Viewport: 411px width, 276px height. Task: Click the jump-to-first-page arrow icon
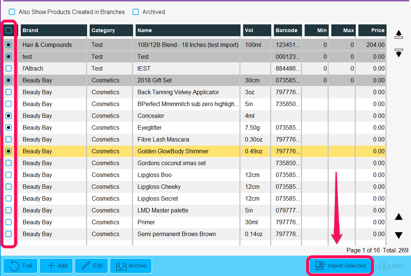click(399, 35)
